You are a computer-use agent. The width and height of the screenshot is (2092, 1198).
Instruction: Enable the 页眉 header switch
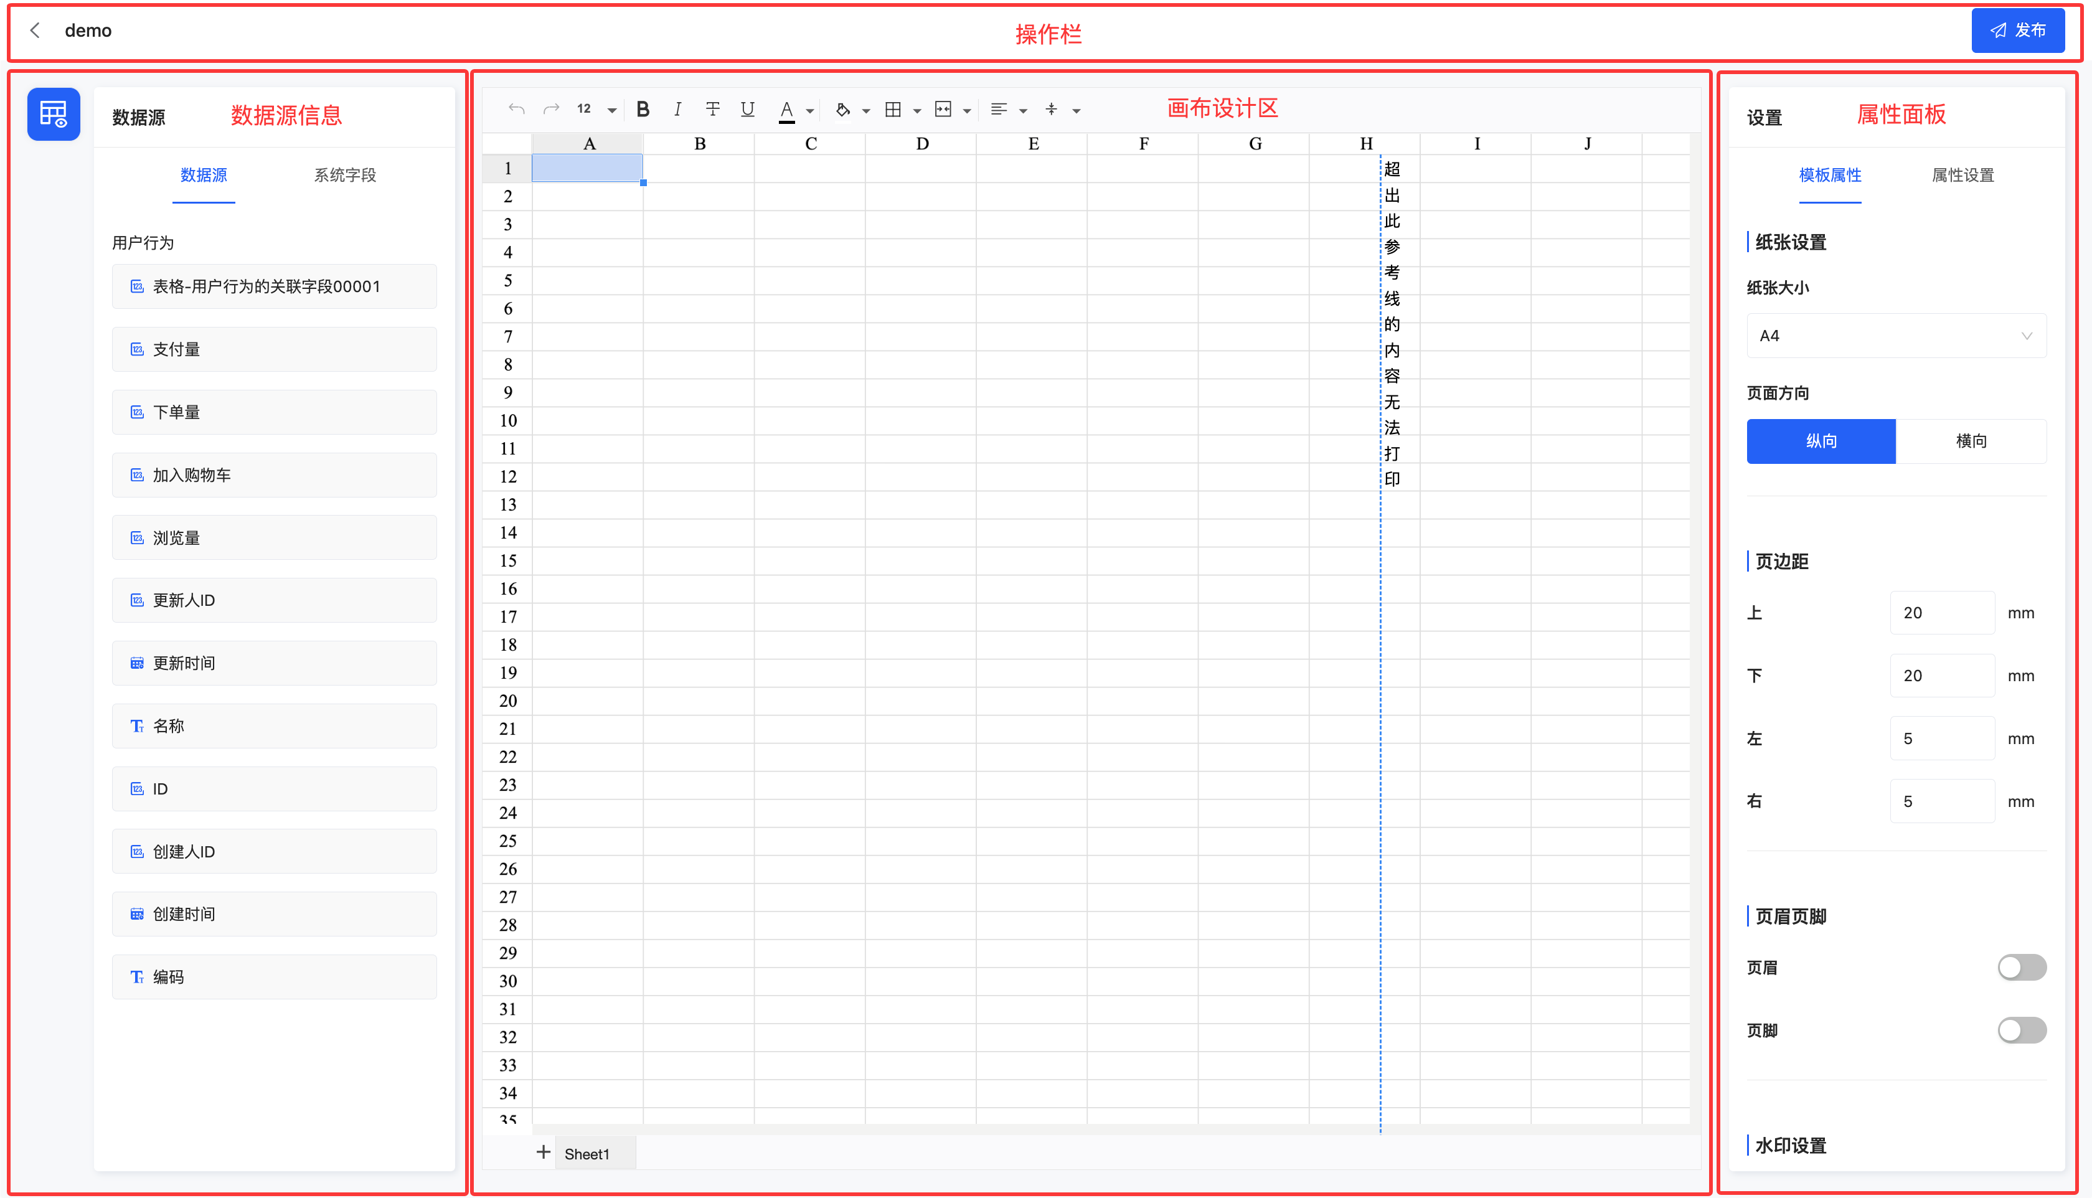(2020, 968)
